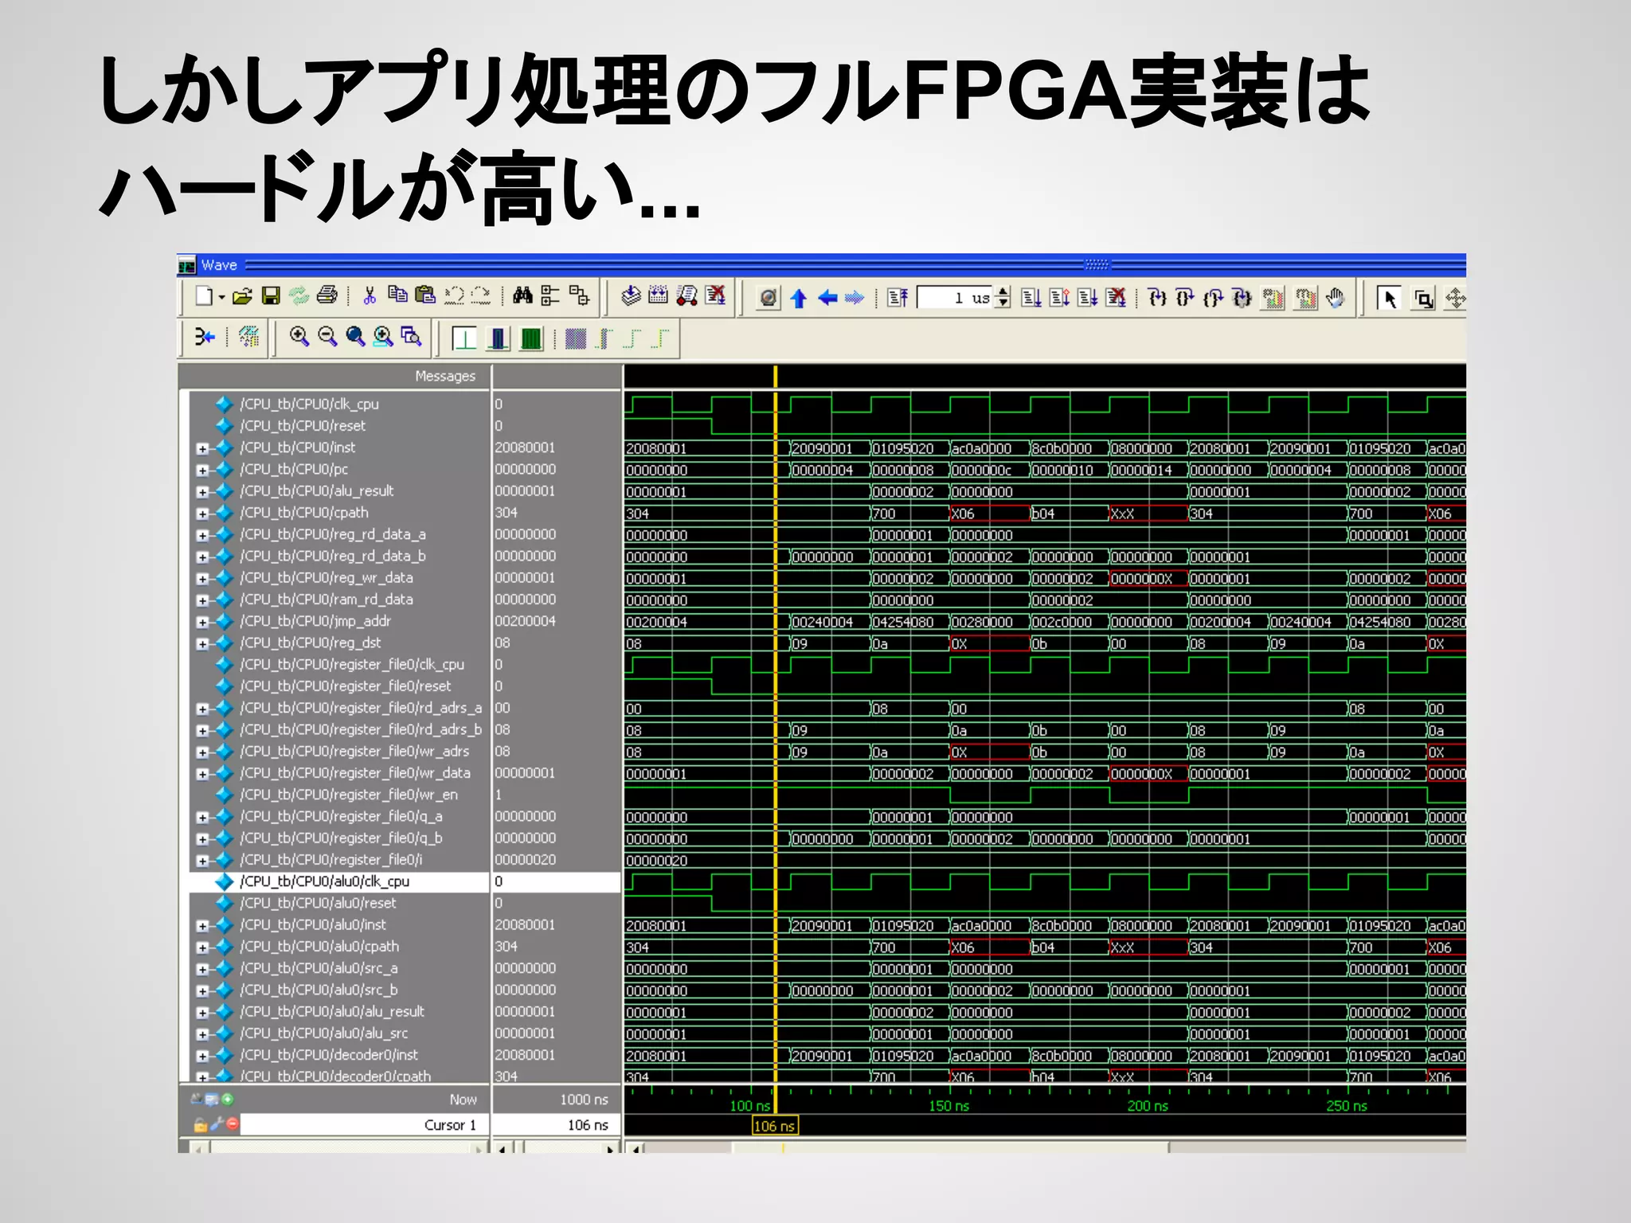Viewport: 1631px width, 1223px height.
Task: Click the Open folder icon
Action: point(241,297)
